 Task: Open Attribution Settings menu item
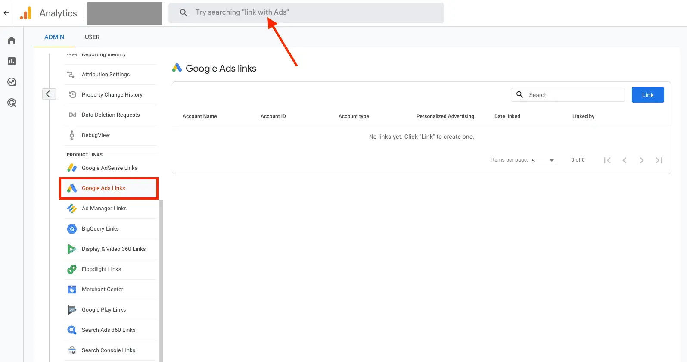coord(110,75)
